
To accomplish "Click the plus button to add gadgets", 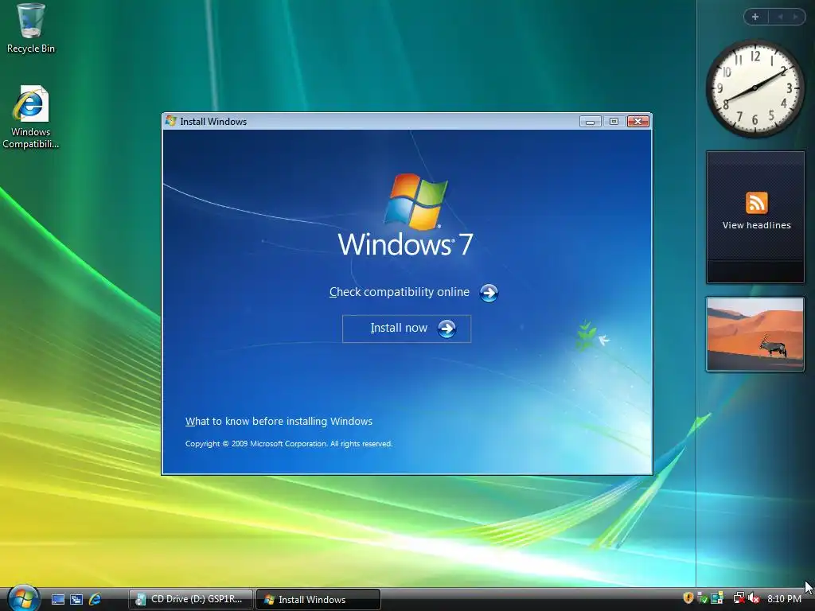I will tap(755, 17).
